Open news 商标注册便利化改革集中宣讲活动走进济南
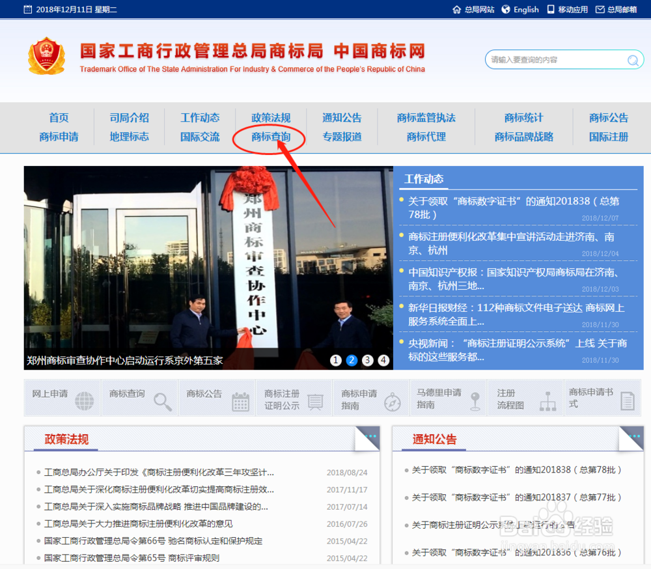This screenshot has width=651, height=569. [x=511, y=243]
